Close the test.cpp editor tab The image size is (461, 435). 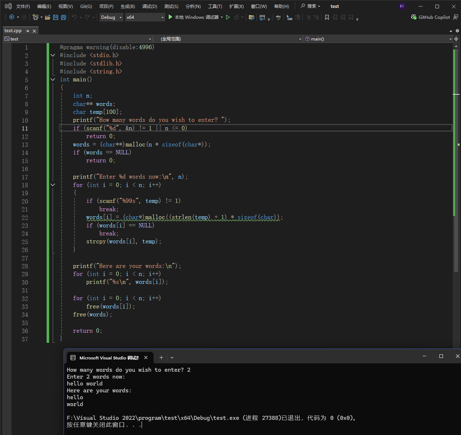coord(34,31)
